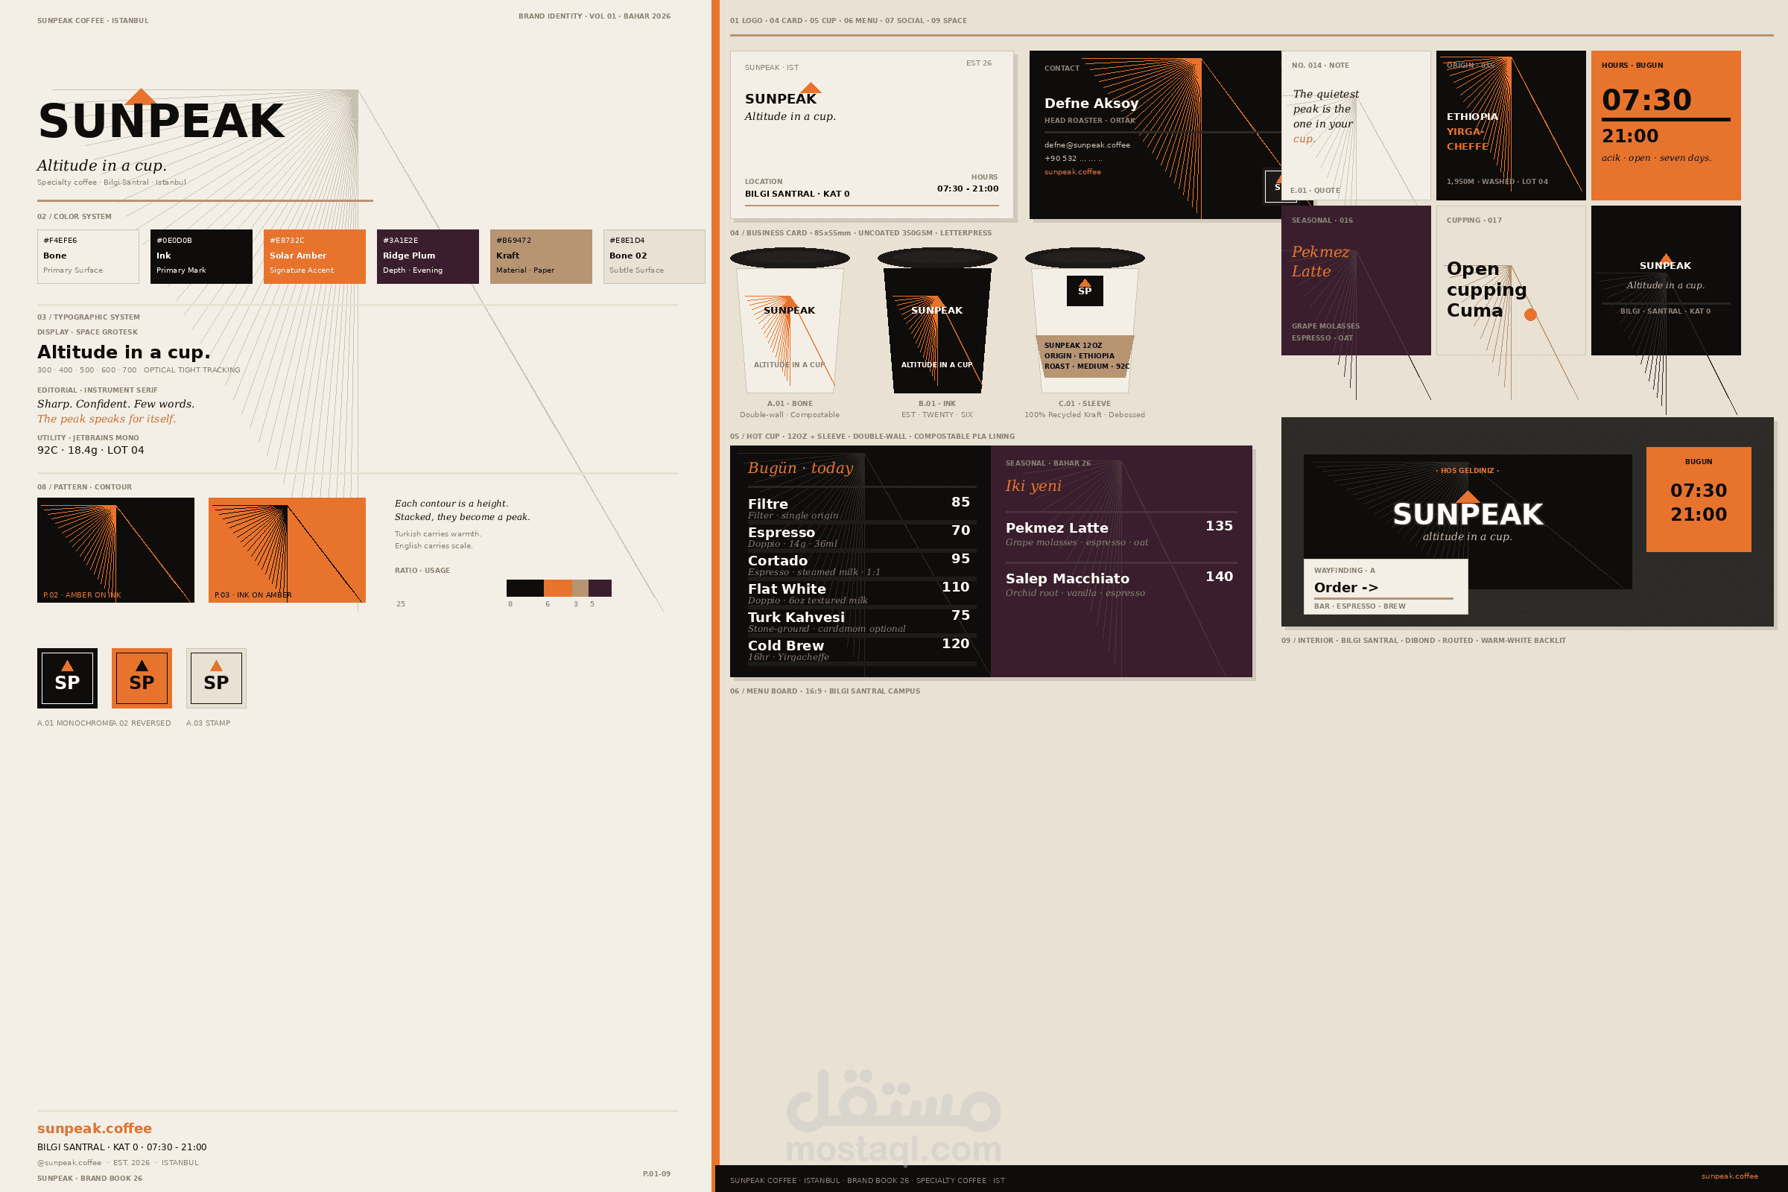Click the A.01 monochrome SP logo mark

pos(67,678)
